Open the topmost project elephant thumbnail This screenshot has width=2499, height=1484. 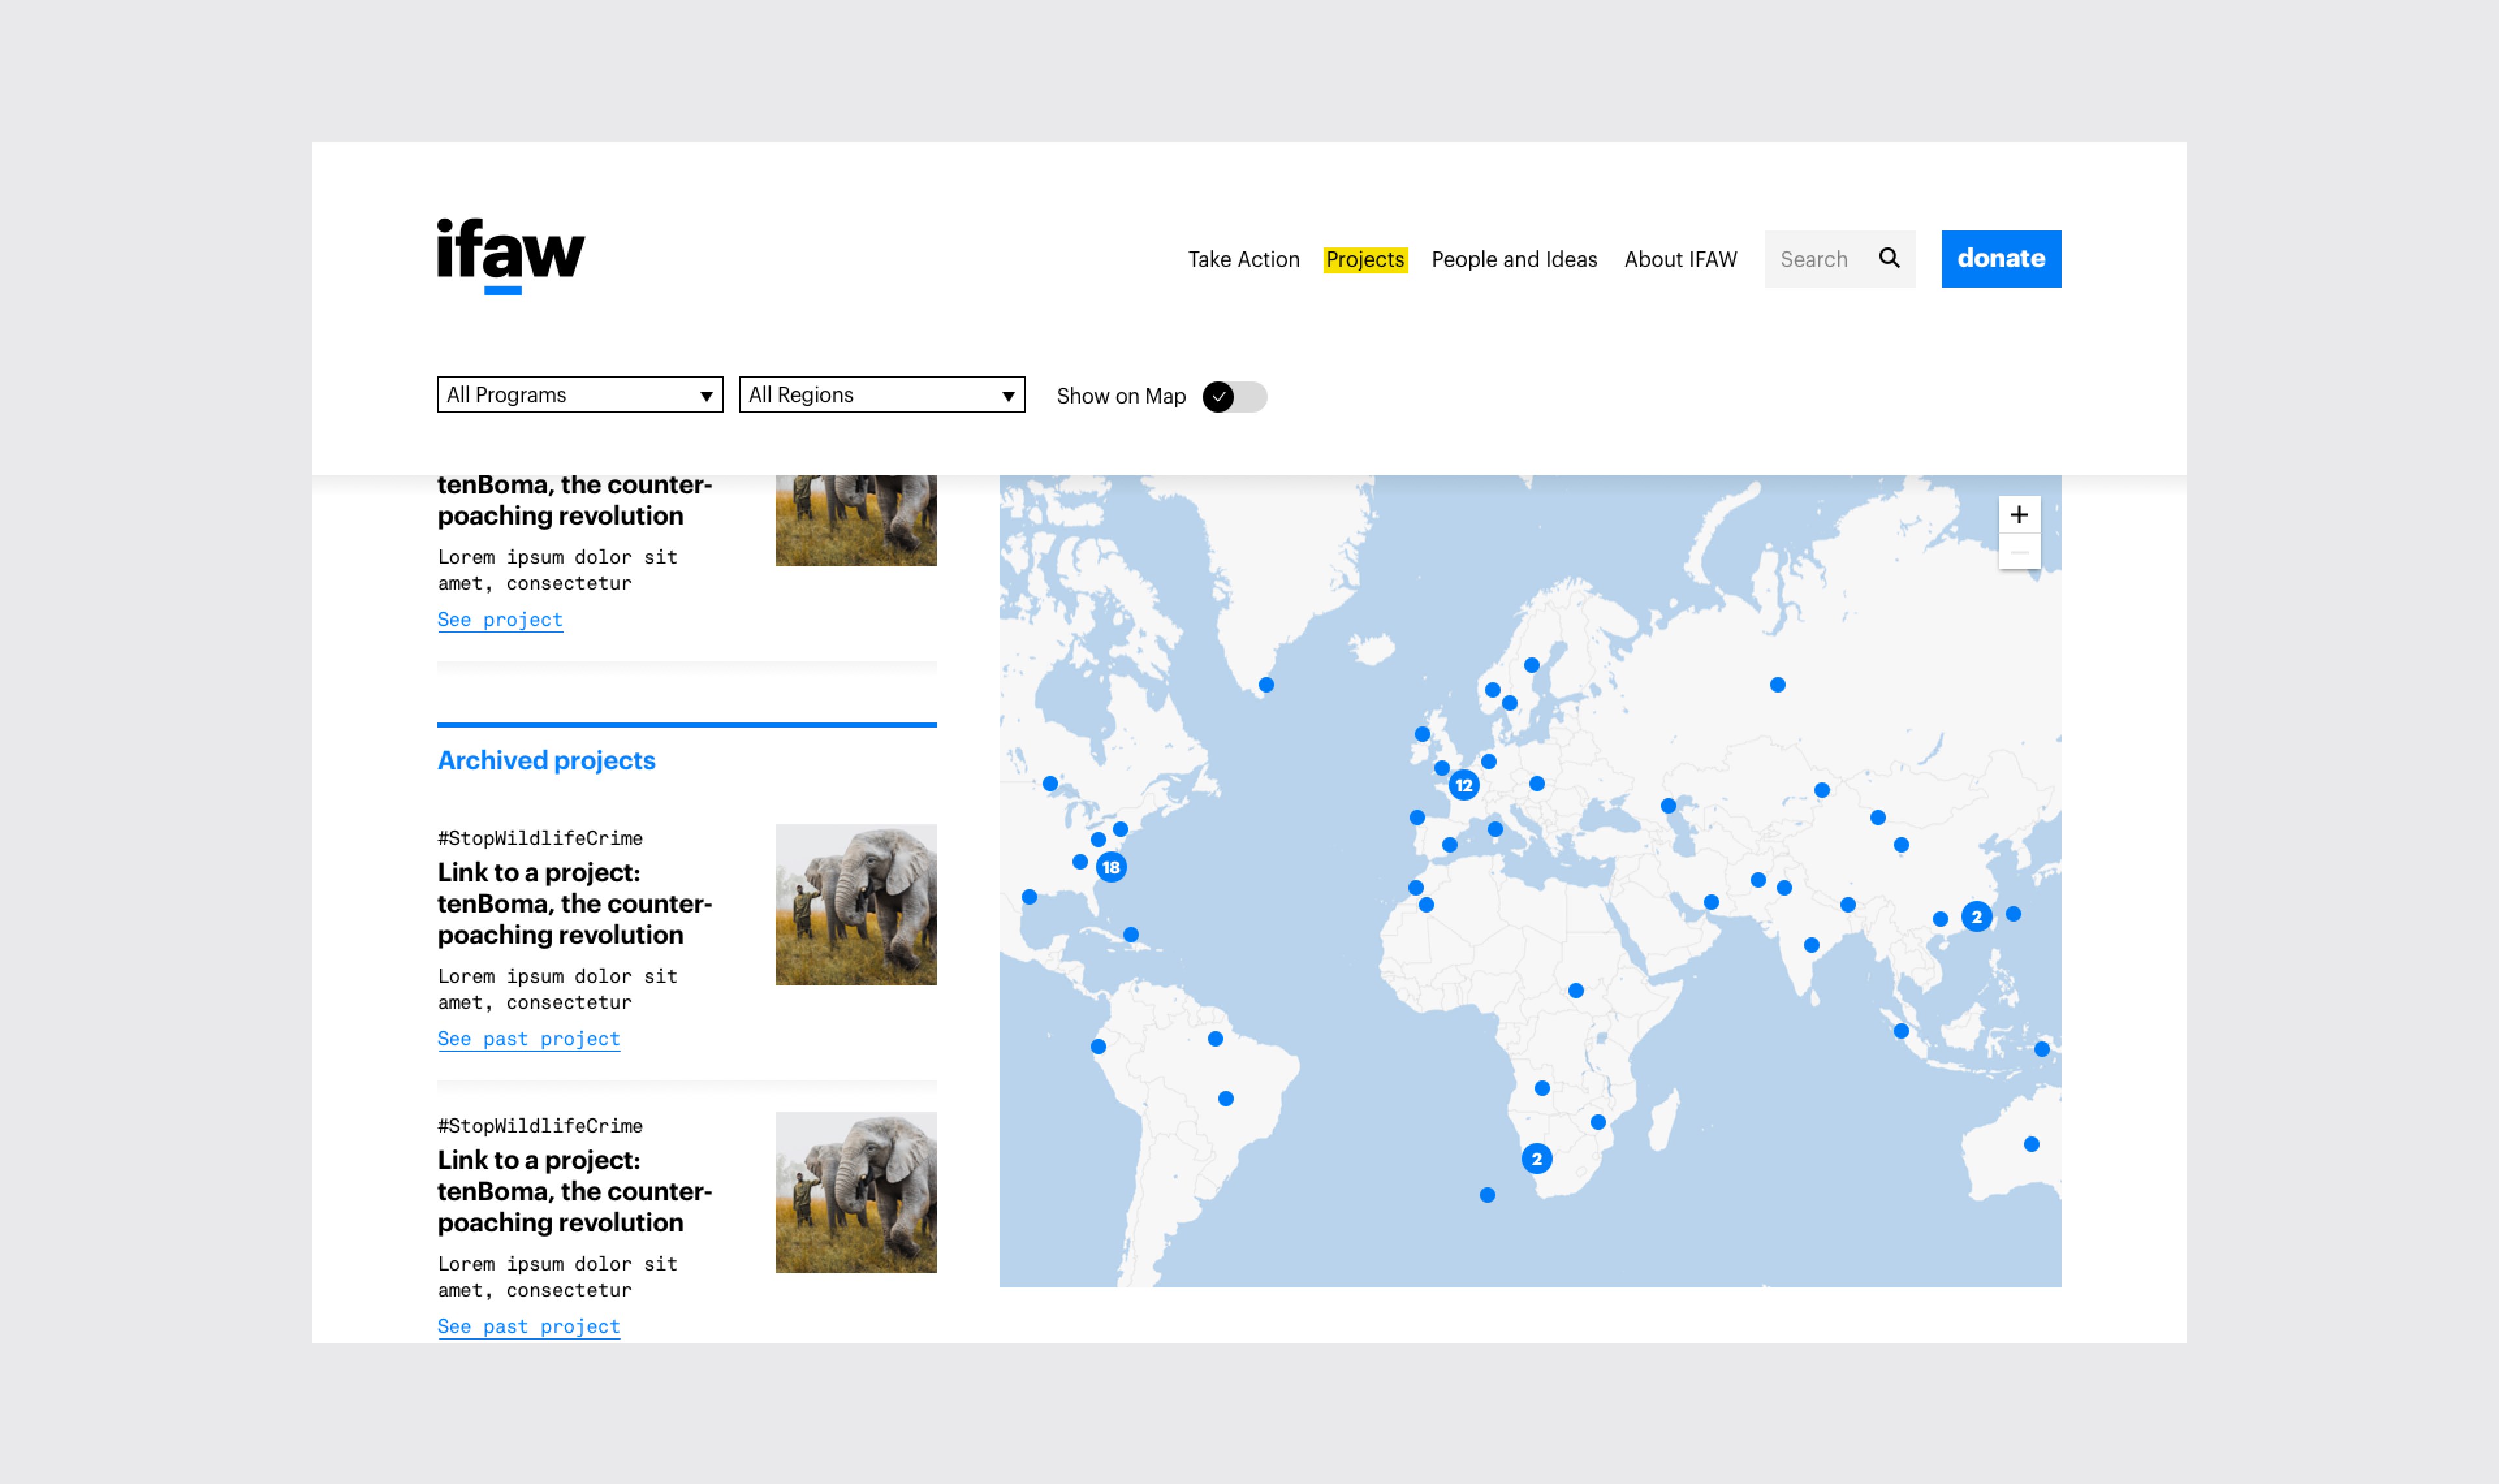[856, 520]
